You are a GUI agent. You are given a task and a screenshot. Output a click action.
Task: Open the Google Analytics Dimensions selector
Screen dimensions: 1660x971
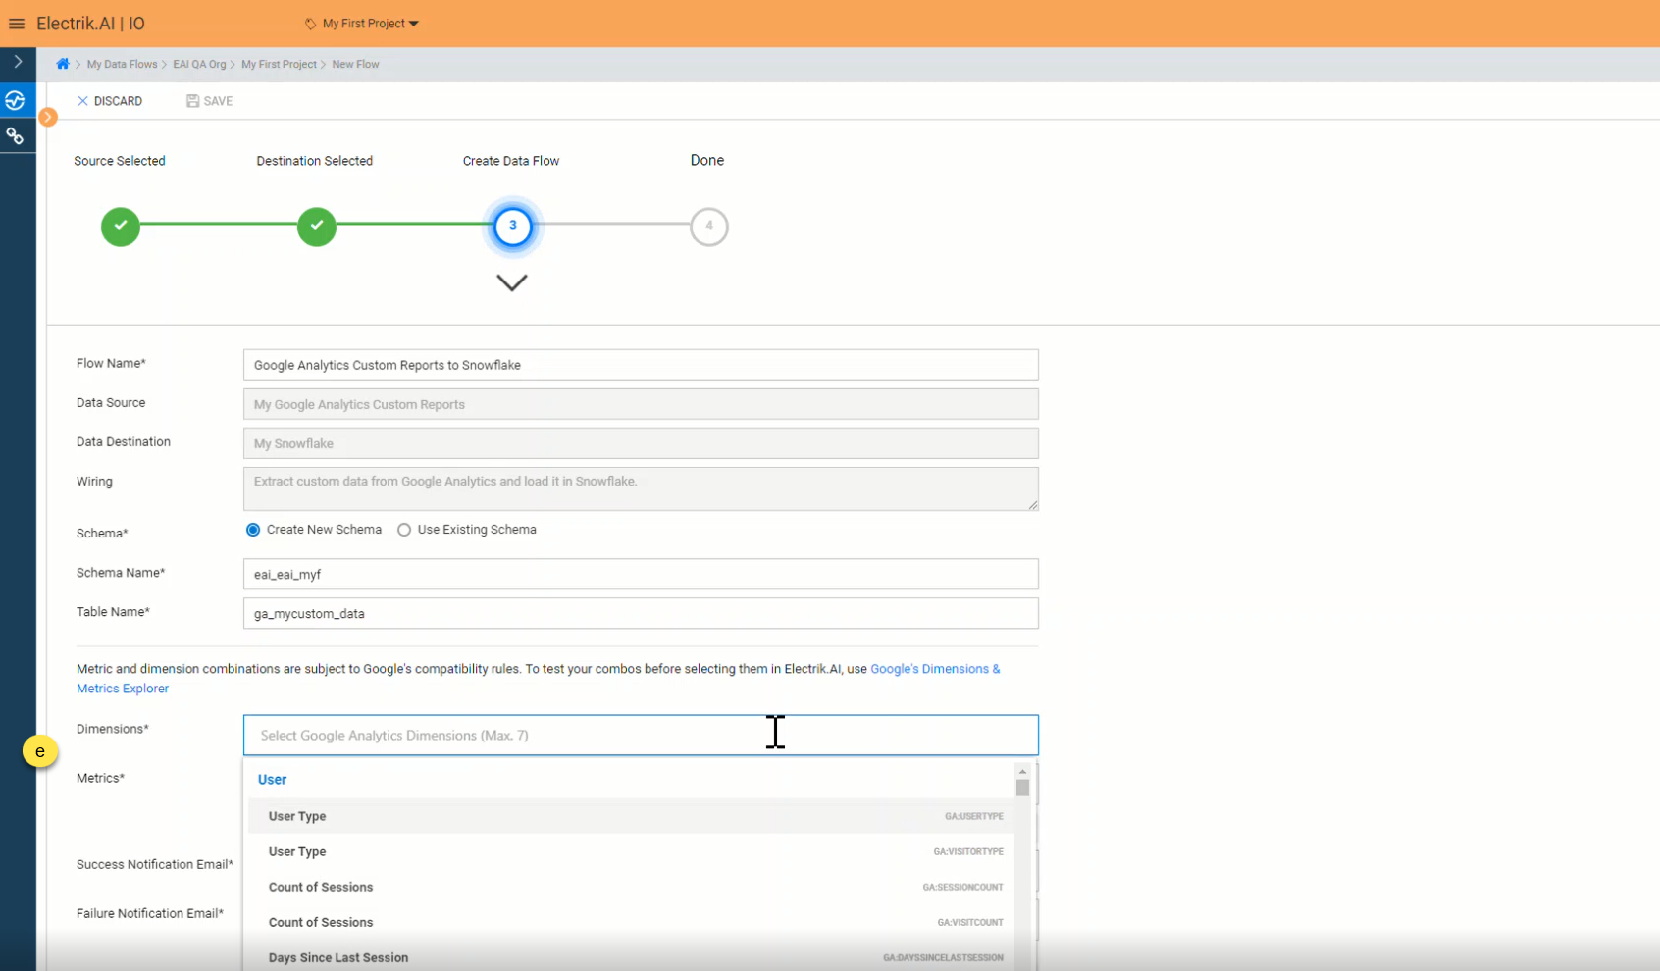(640, 735)
